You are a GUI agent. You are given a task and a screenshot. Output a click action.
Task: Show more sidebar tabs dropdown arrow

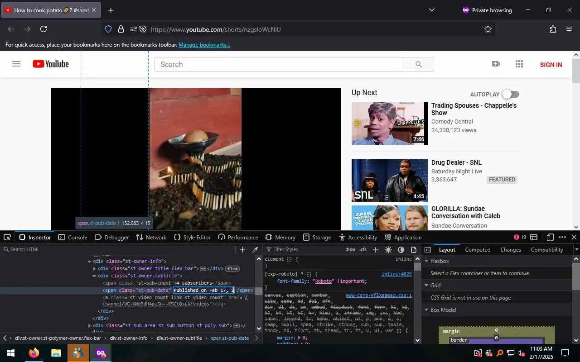coord(576,249)
